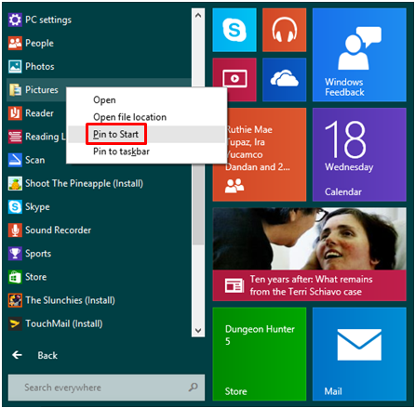Screen dimensions: 415x408
Task: Click scrollbar up arrow in app list
Action: tap(198, 15)
